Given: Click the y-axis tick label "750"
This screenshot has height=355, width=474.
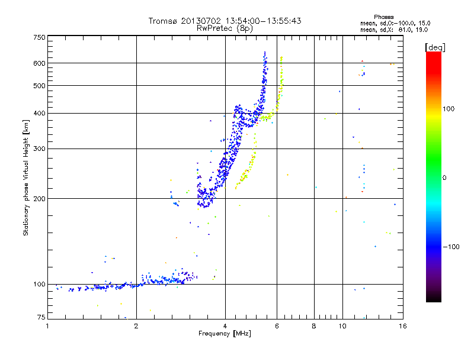Looking at the screenshot, I should [x=40, y=37].
